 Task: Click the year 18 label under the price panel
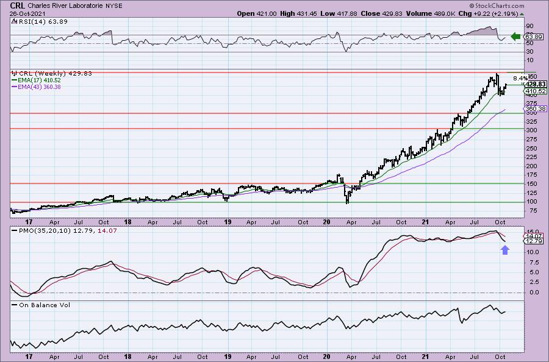pos(128,222)
